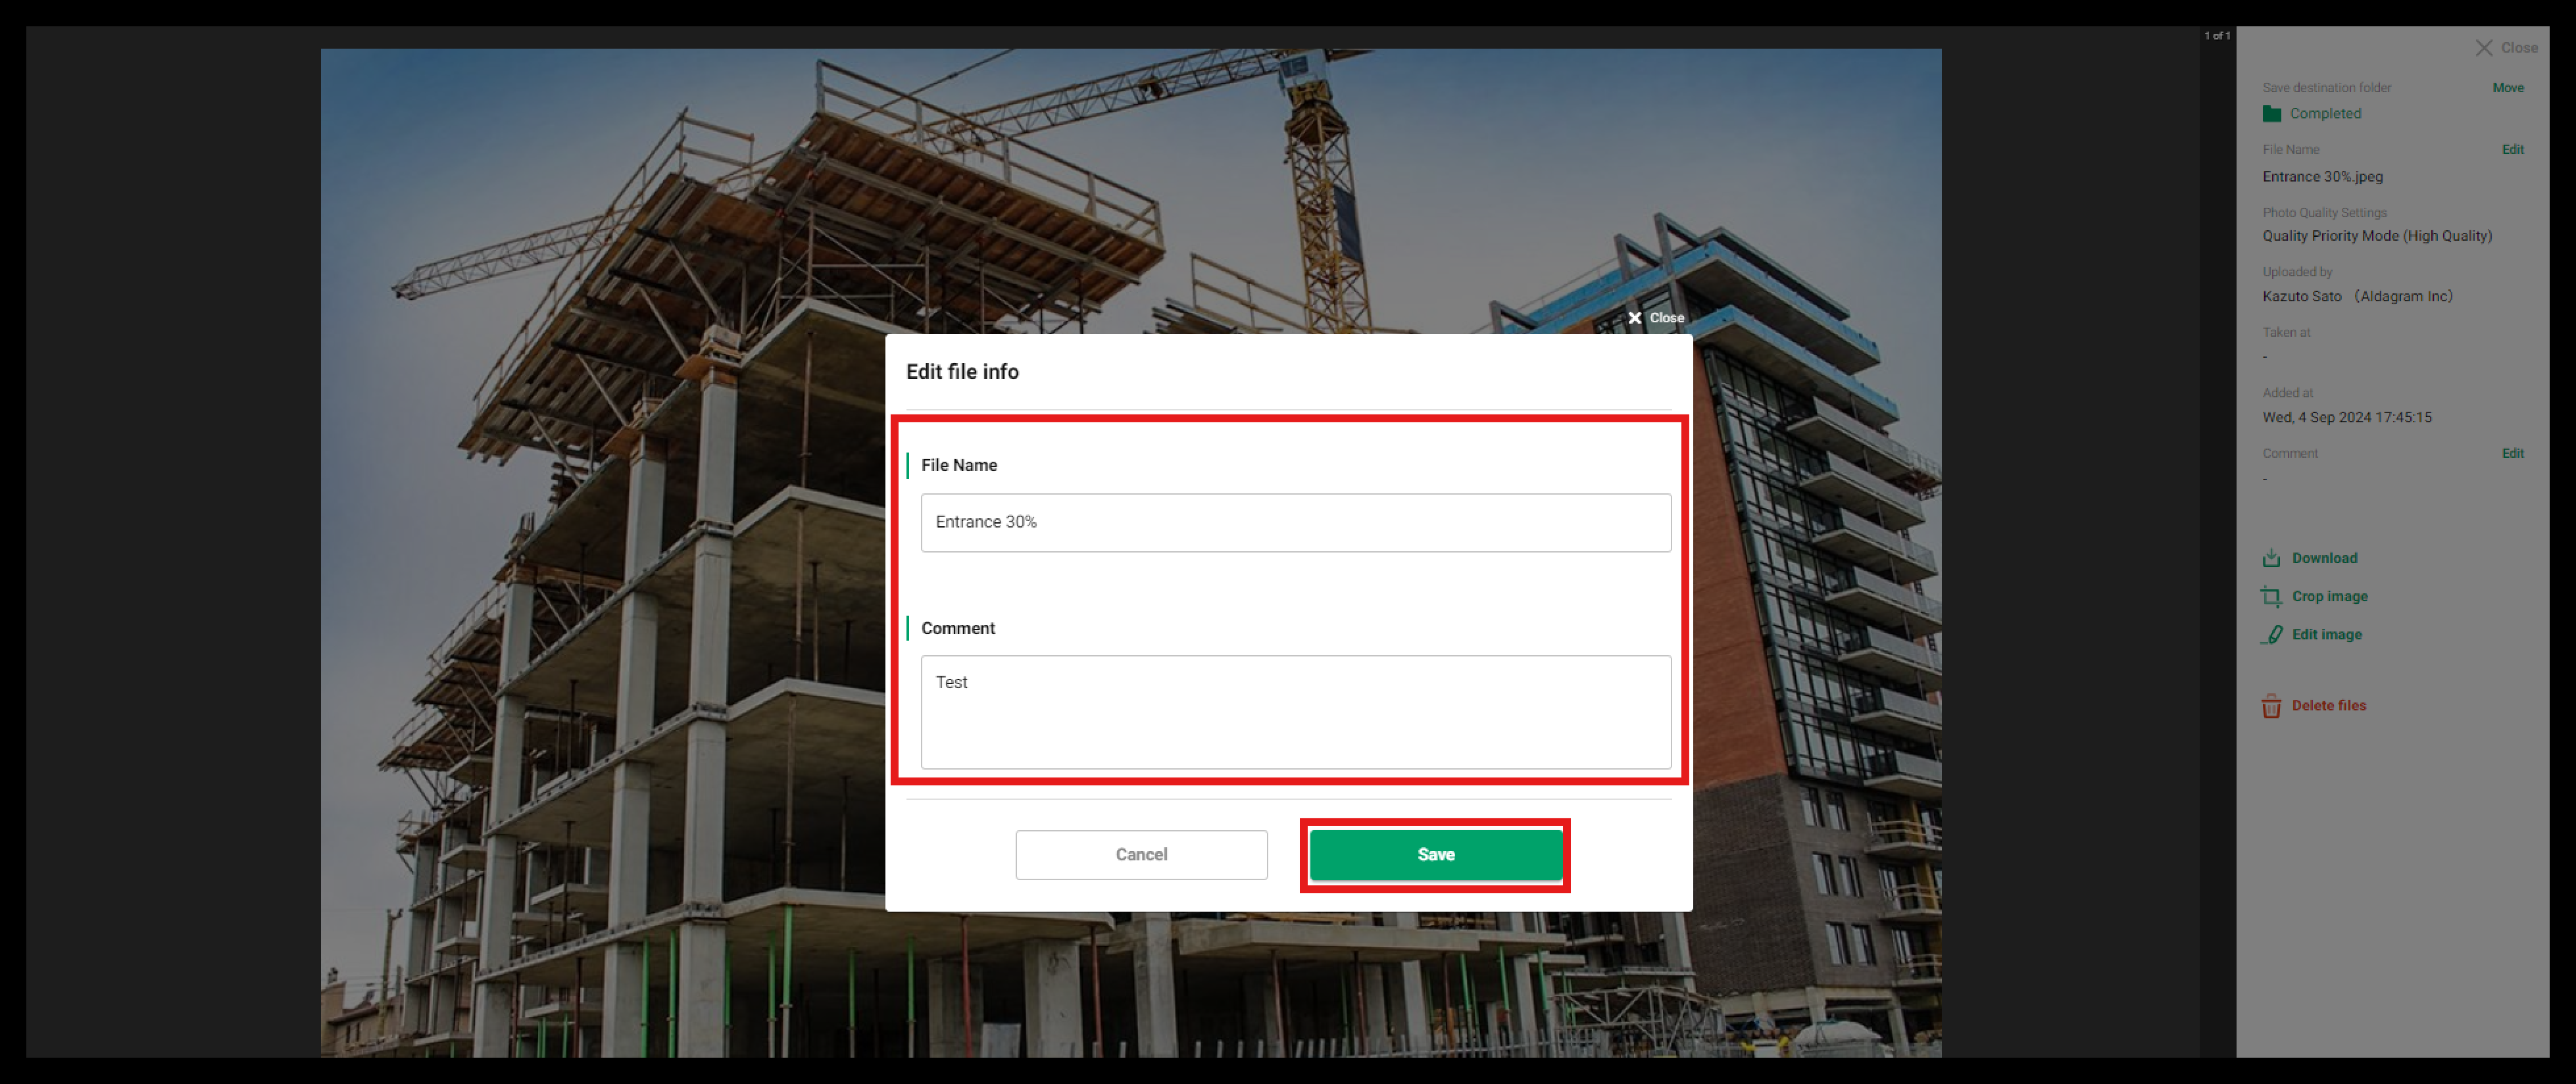Click the Download text link
This screenshot has height=1084, width=2576.
tap(2324, 558)
